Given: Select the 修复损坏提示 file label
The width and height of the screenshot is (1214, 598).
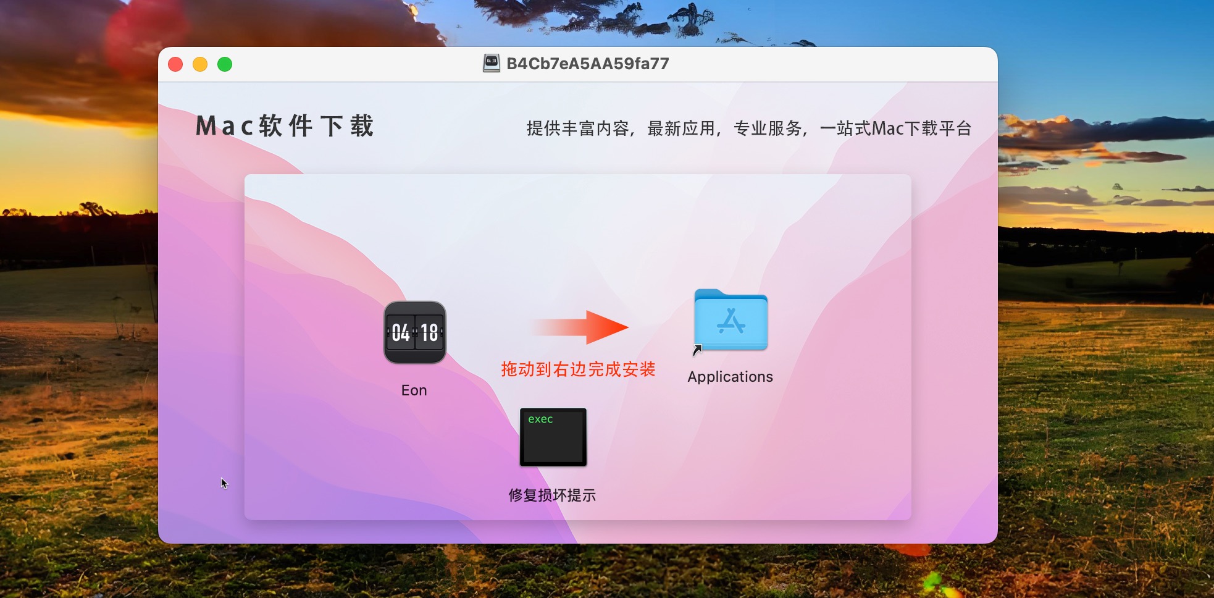Looking at the screenshot, I should pyautogui.click(x=552, y=495).
